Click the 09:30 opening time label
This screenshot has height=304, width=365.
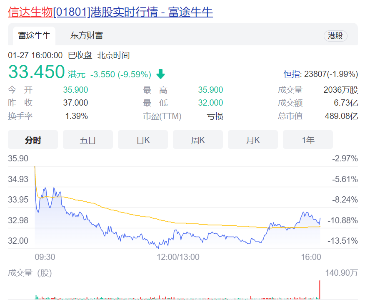[x=45, y=257]
